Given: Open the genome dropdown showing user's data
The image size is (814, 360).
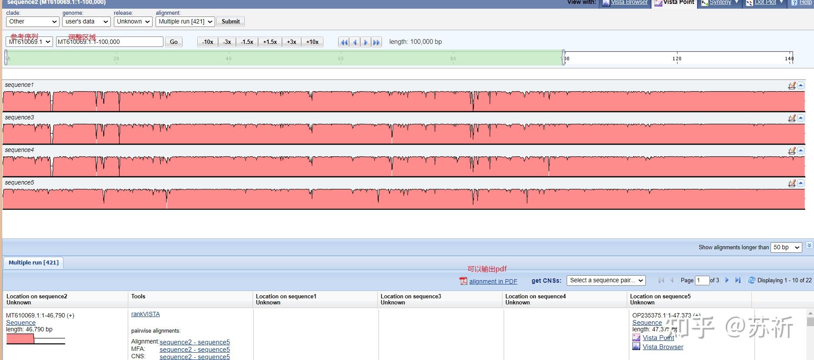Looking at the screenshot, I should tap(86, 21).
